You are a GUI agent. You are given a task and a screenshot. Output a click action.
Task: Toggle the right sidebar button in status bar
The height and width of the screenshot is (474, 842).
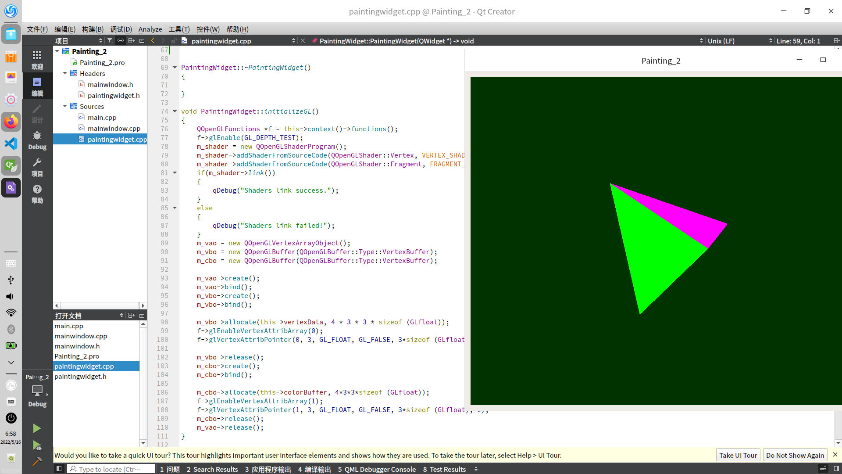click(836, 469)
